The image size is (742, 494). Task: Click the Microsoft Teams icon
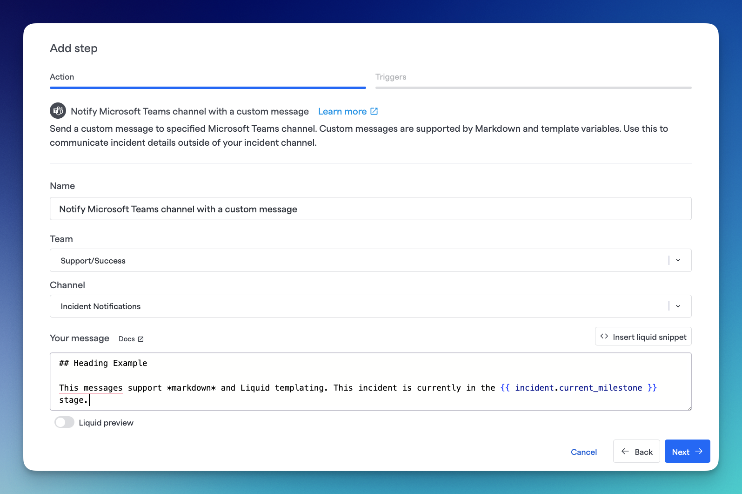point(58,111)
